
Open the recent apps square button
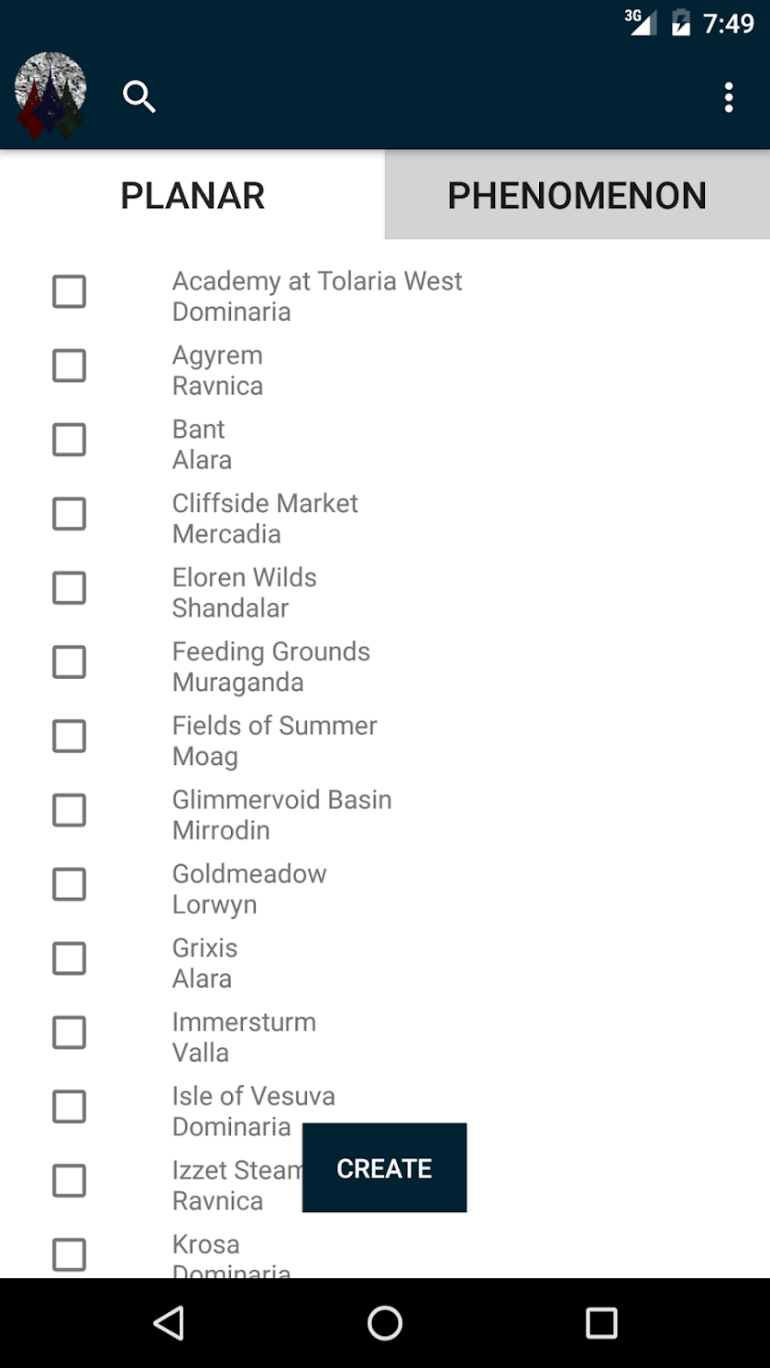click(601, 1323)
